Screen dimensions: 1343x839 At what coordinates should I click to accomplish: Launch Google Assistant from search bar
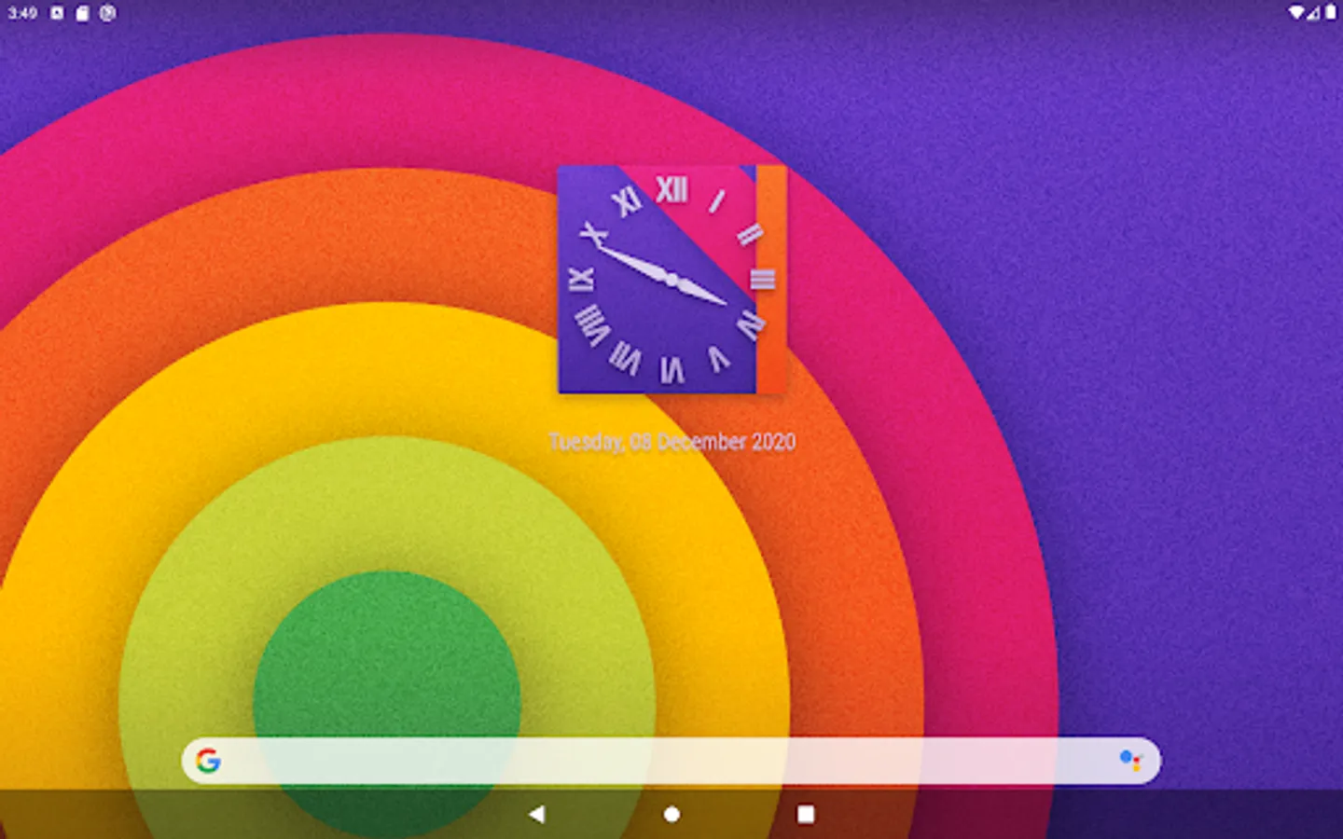coord(1130,761)
